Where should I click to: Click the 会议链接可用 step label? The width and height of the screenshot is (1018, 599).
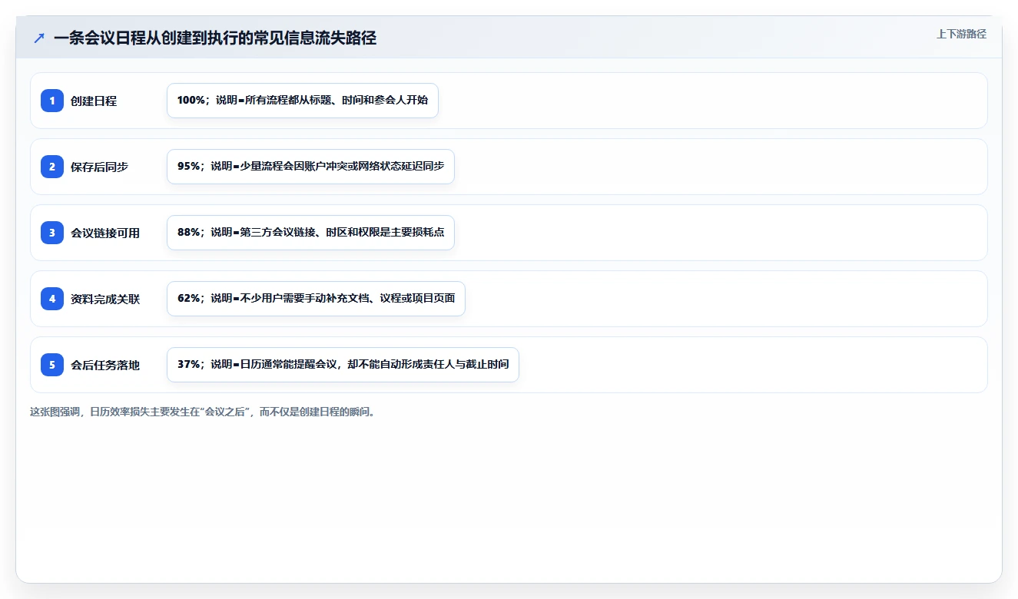(x=105, y=233)
